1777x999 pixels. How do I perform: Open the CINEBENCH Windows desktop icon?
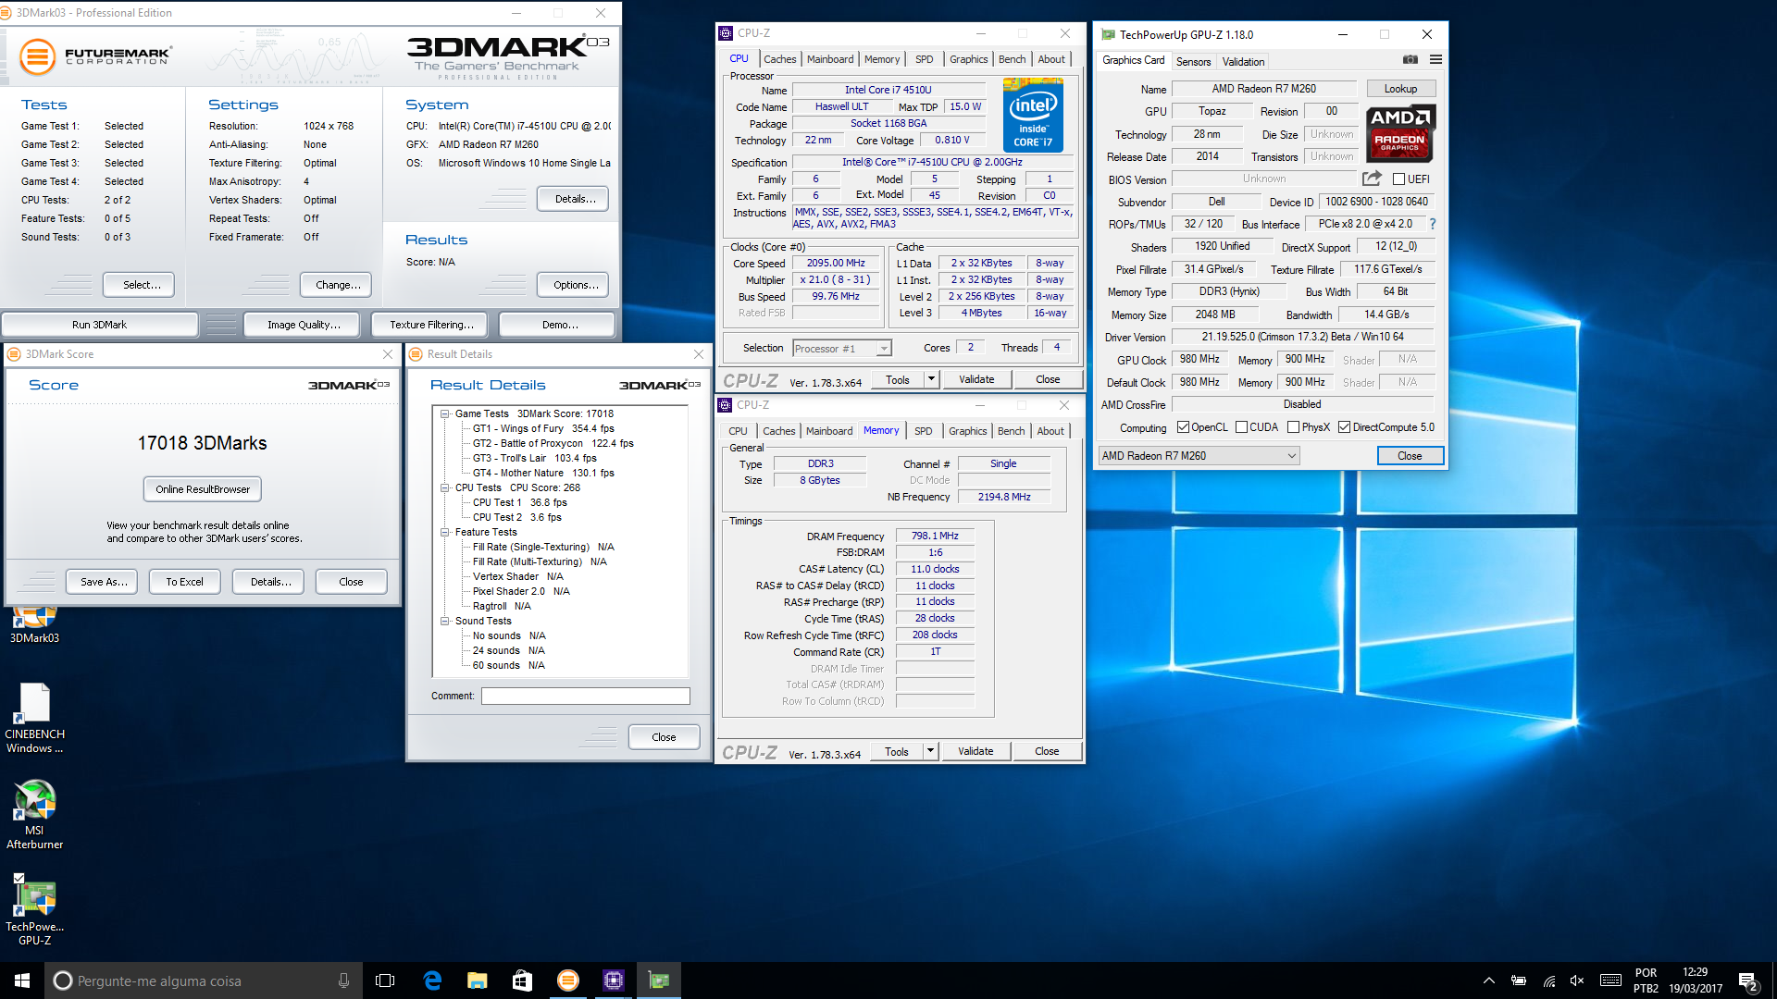[x=34, y=719]
